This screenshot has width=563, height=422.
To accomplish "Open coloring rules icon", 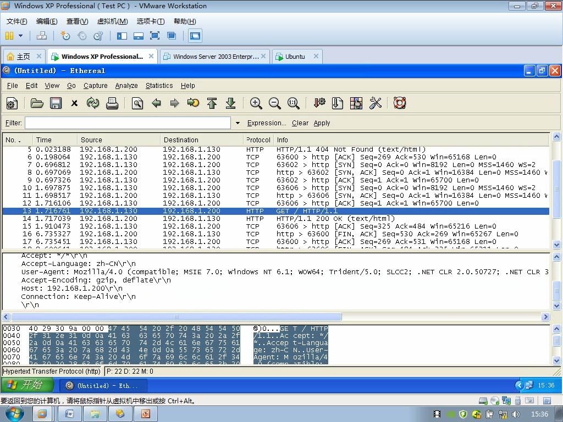I will coord(356,103).
